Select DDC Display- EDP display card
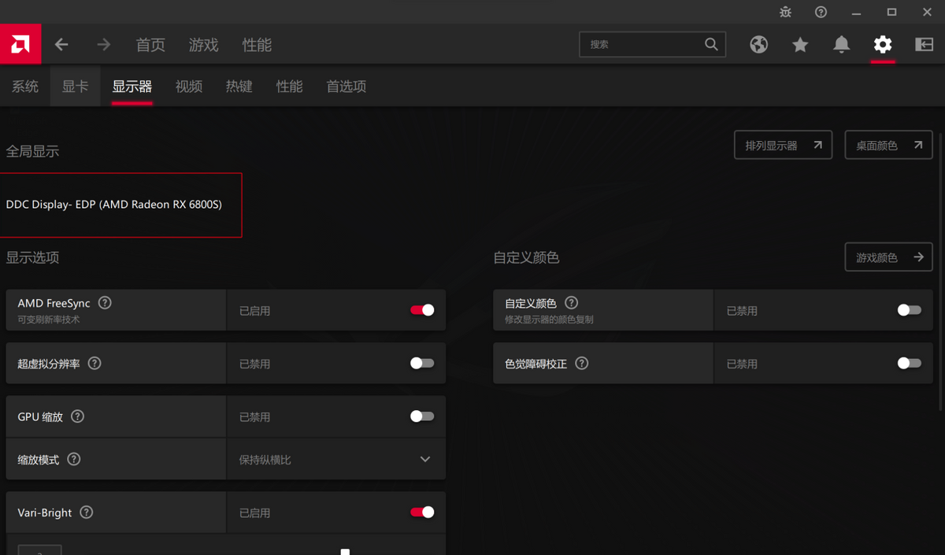This screenshot has width=945, height=555. (x=119, y=205)
